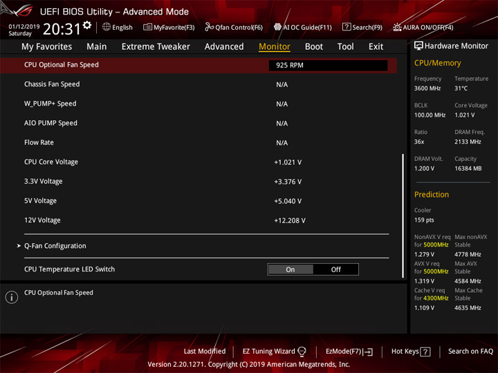This screenshot has height=373, width=498.
Task: Open EZ Tuning Wizard text
Action: (x=268, y=351)
